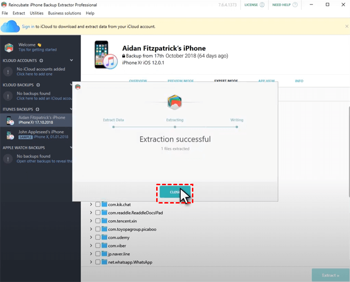
Task: Switch to the Overview tab
Action: [138, 81]
